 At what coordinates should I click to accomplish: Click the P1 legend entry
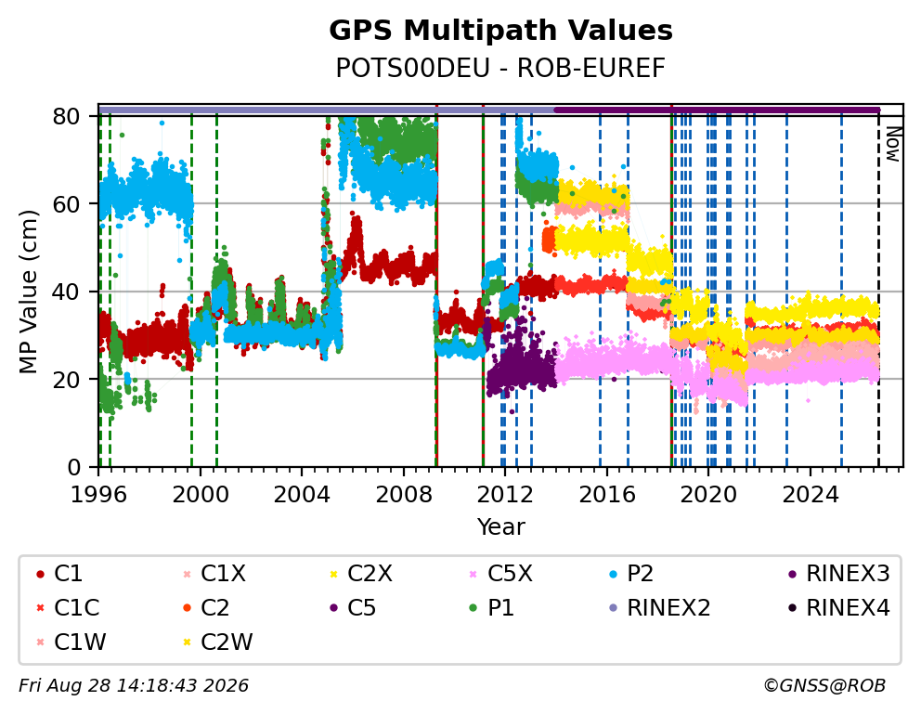(x=492, y=608)
